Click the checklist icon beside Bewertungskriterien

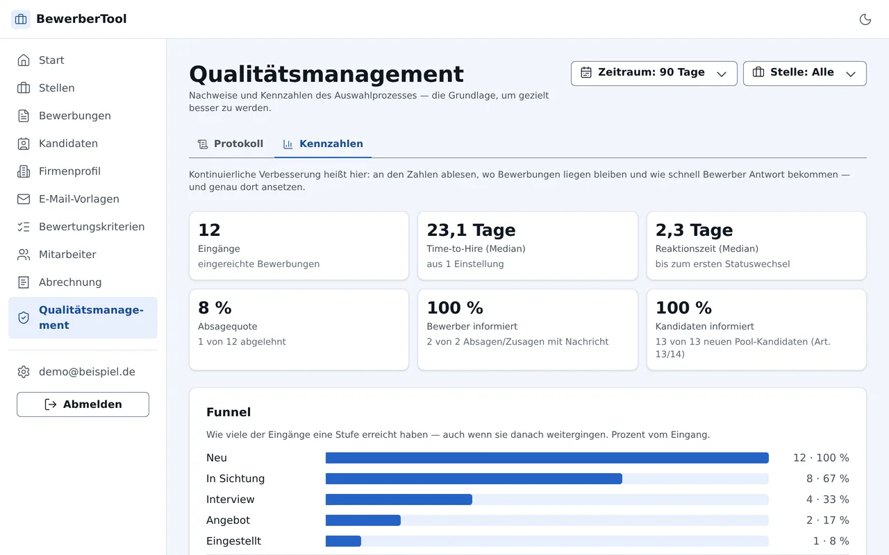(x=24, y=227)
